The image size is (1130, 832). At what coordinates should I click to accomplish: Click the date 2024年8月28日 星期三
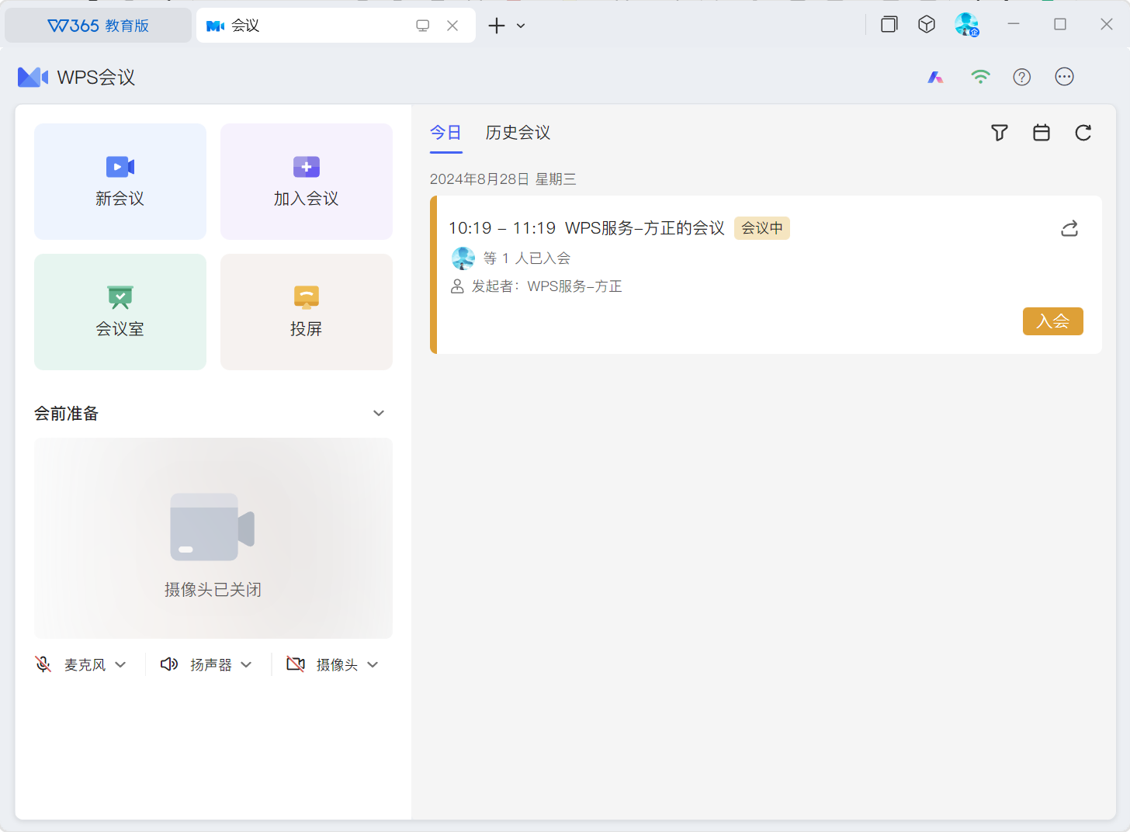[x=503, y=179]
